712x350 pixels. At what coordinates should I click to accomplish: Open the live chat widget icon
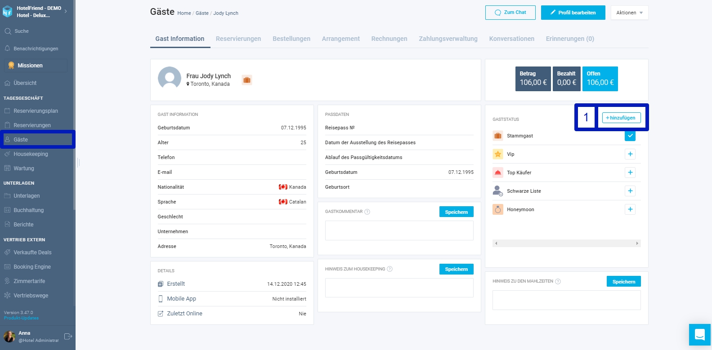[x=700, y=335]
